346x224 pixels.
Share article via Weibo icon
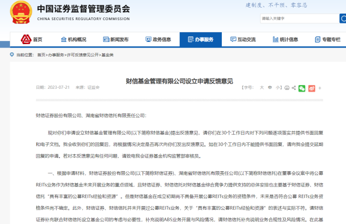tap(312, 88)
